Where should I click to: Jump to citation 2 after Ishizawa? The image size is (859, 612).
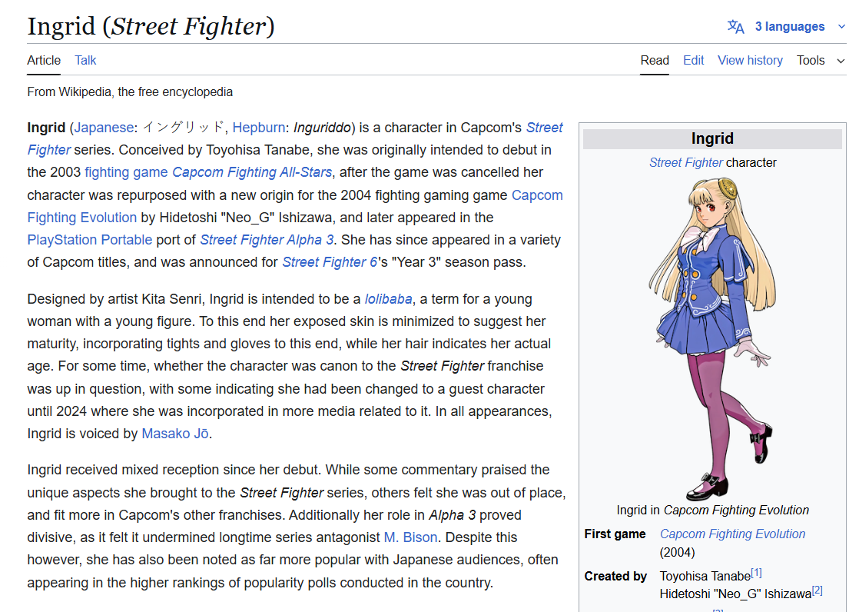pyautogui.click(x=818, y=590)
